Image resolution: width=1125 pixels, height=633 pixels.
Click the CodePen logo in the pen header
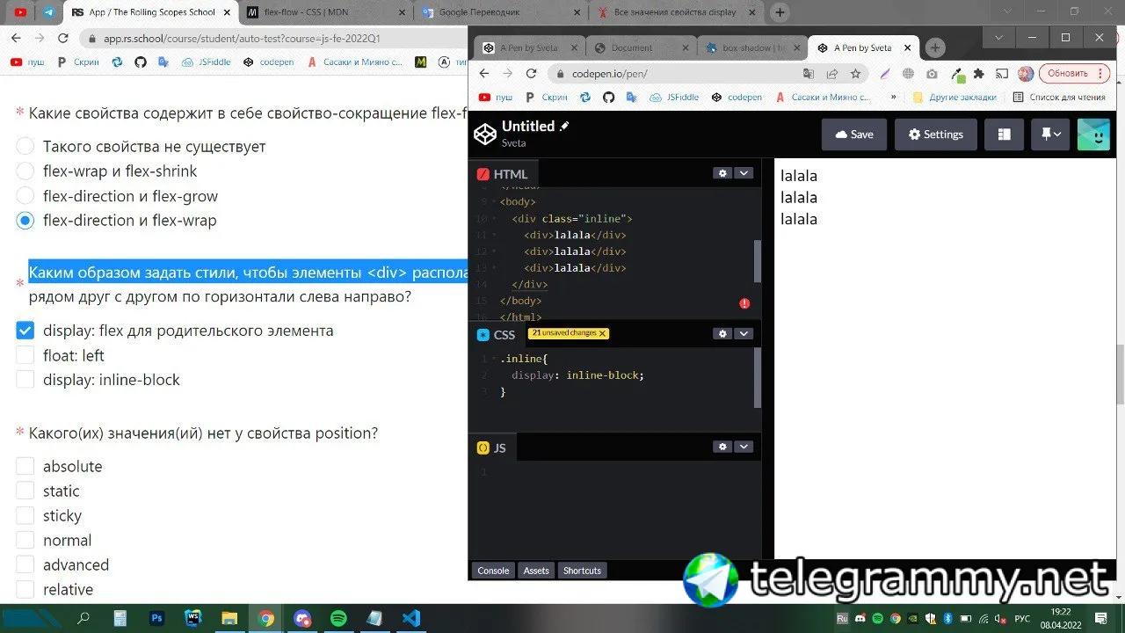click(485, 135)
